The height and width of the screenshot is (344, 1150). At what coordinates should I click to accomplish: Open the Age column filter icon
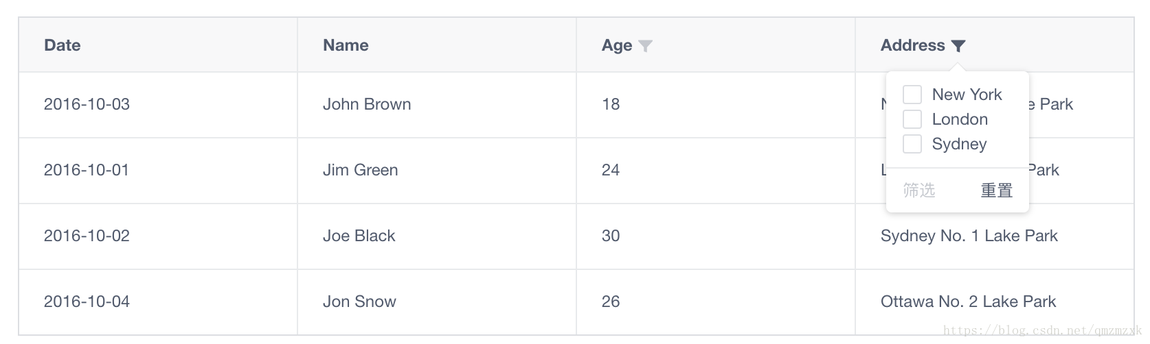645,46
